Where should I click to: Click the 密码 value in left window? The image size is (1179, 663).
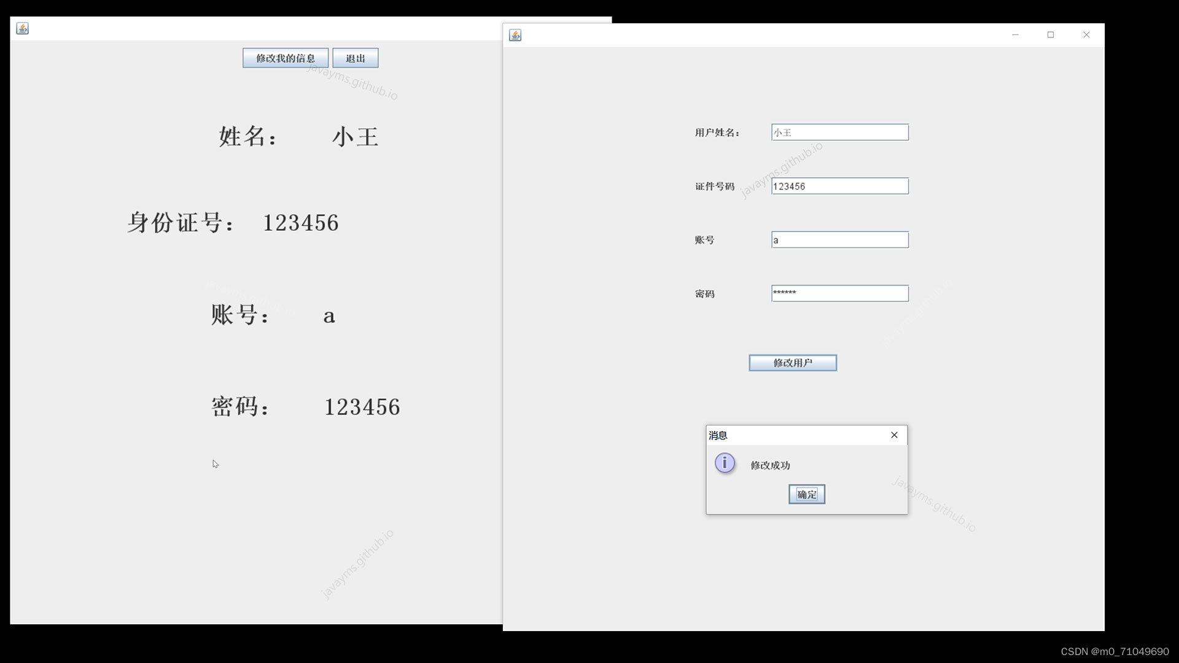(x=362, y=407)
